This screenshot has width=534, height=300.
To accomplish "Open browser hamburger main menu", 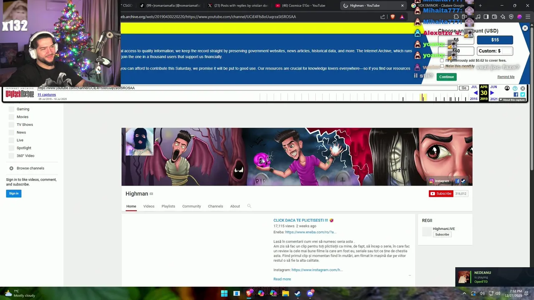I will (x=528, y=17).
